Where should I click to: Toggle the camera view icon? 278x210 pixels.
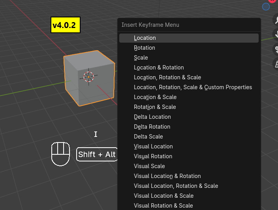click(275, 49)
